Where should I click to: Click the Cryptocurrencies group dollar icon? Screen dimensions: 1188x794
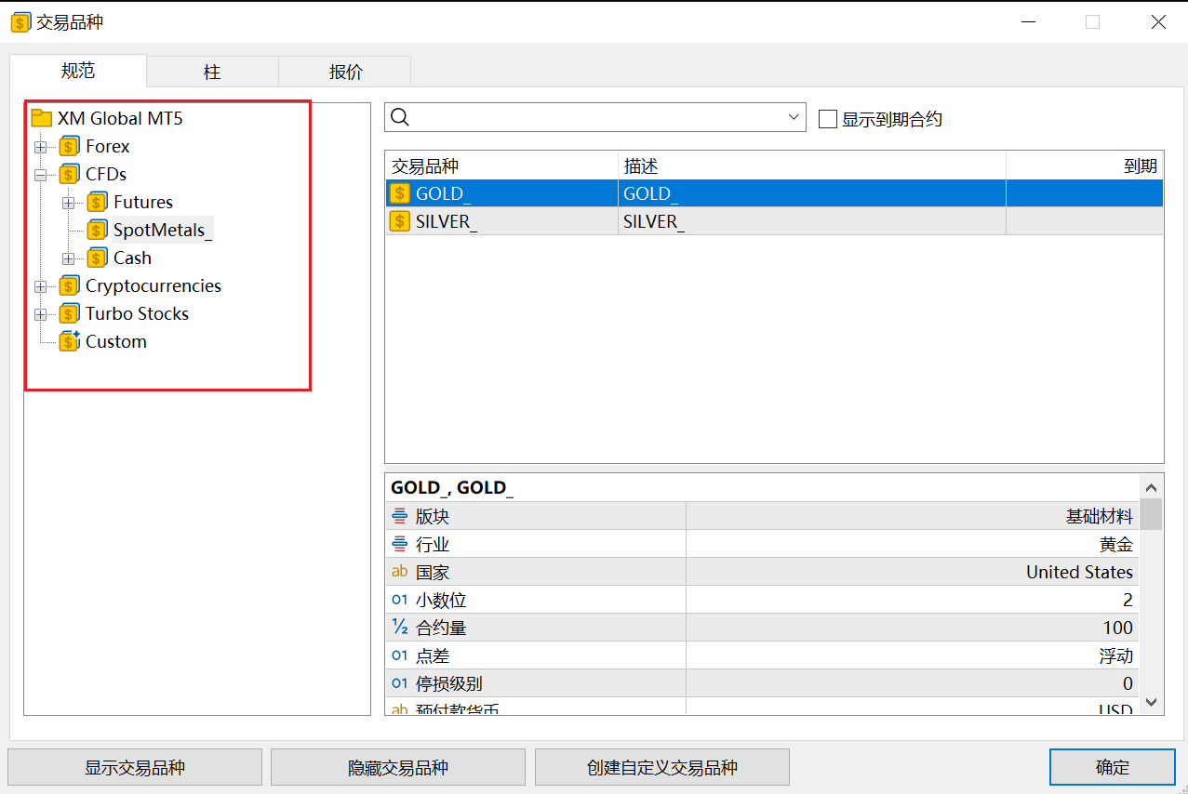[69, 285]
